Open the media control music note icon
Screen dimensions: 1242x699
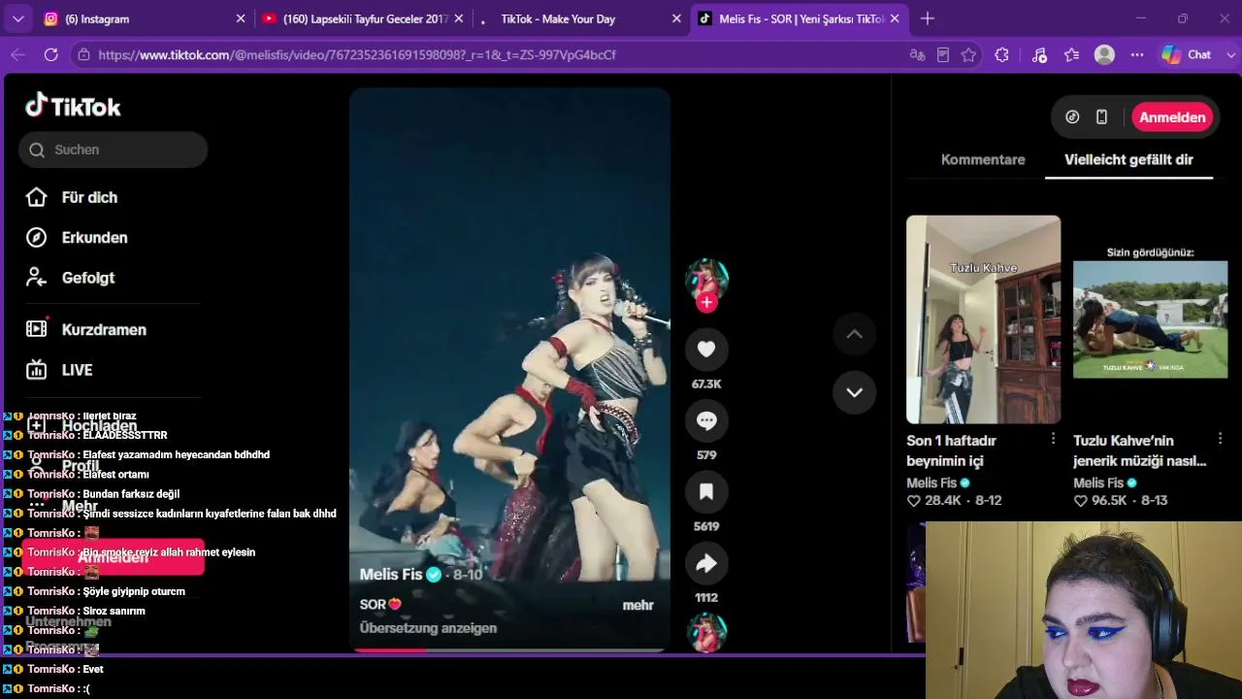(x=1039, y=55)
